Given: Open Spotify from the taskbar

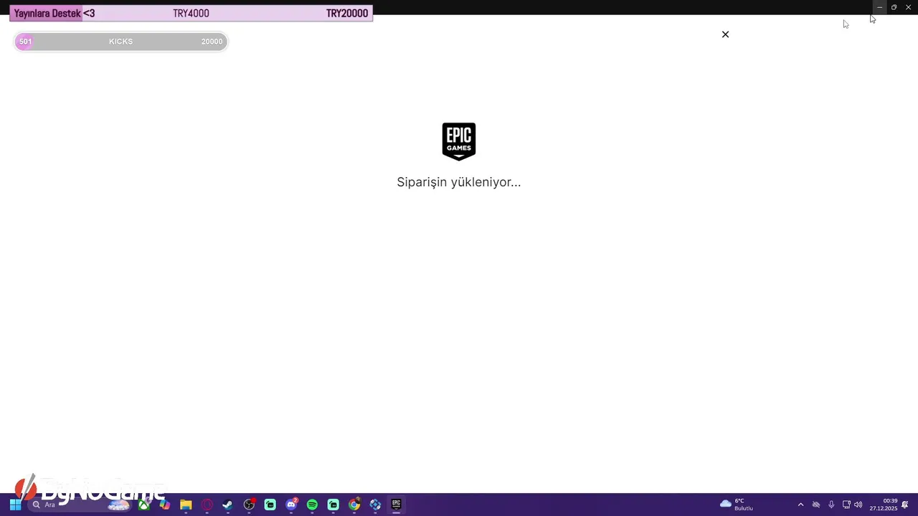Looking at the screenshot, I should [312, 505].
